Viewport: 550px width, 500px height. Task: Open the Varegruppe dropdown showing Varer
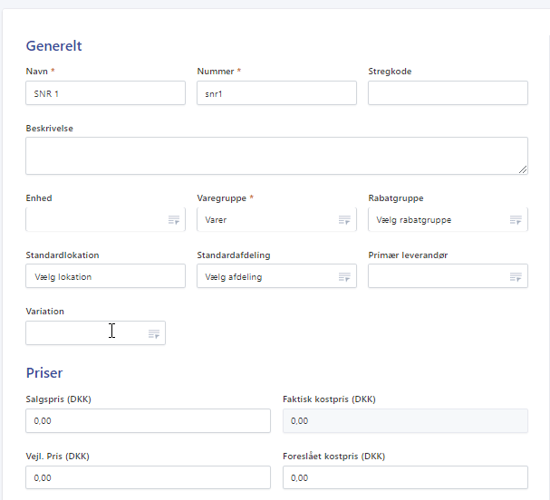pos(266,220)
